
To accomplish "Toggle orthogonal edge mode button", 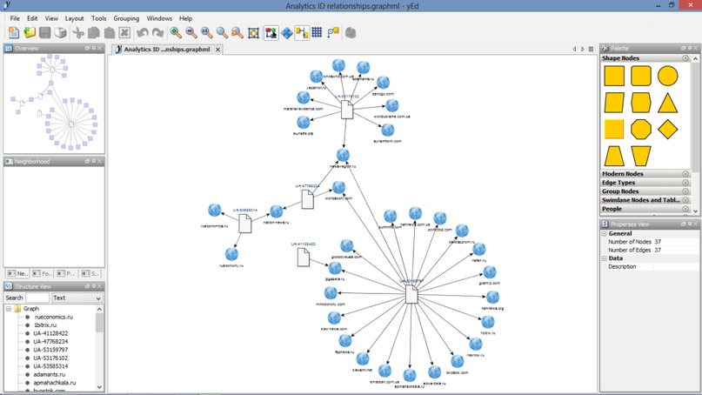I will click(302, 33).
